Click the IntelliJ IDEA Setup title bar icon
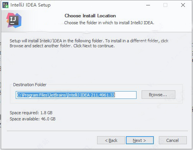 coord(5,5)
